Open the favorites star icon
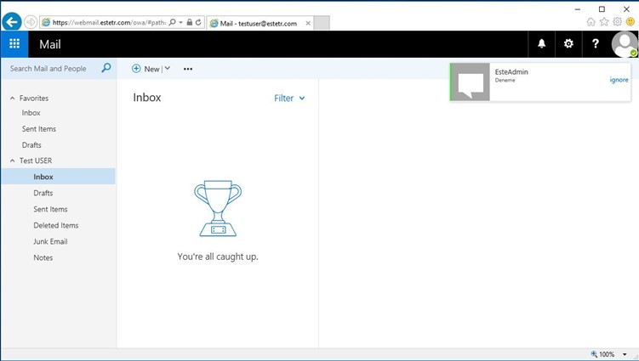The height and width of the screenshot is (361, 639). pyautogui.click(x=604, y=22)
